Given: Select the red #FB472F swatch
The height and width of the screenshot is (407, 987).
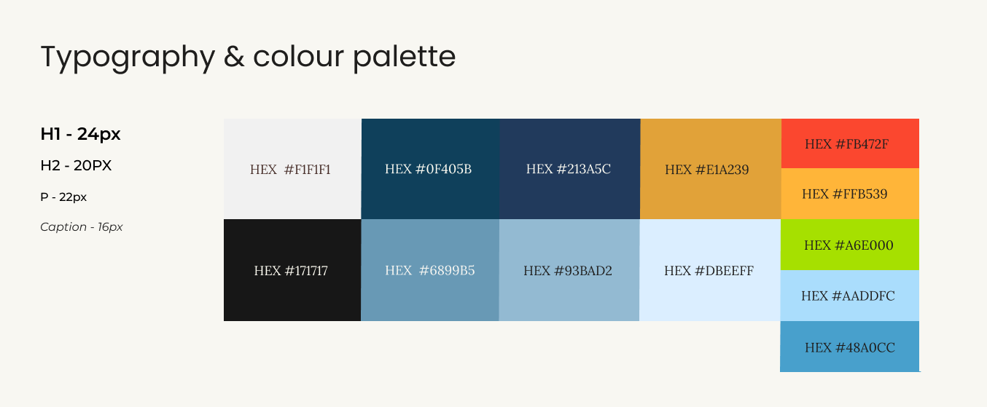Looking at the screenshot, I should (850, 143).
